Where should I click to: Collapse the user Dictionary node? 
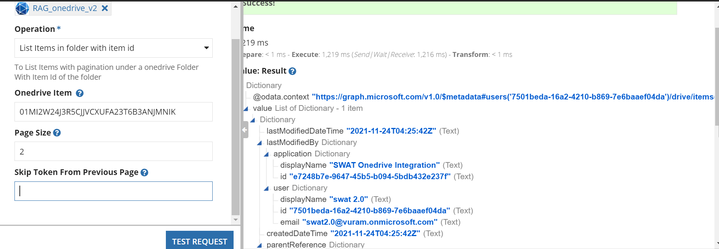266,188
